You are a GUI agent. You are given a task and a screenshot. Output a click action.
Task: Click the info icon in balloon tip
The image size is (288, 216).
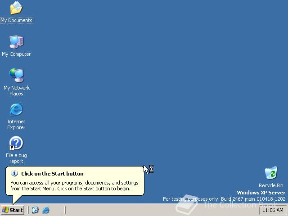[14, 173]
